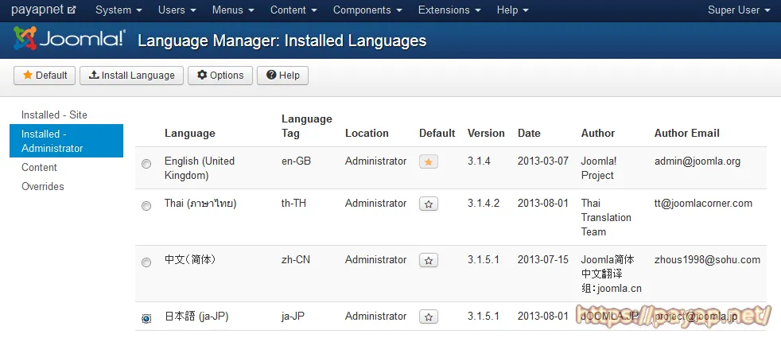Select the Chinese zh-CN radio button

click(x=146, y=262)
